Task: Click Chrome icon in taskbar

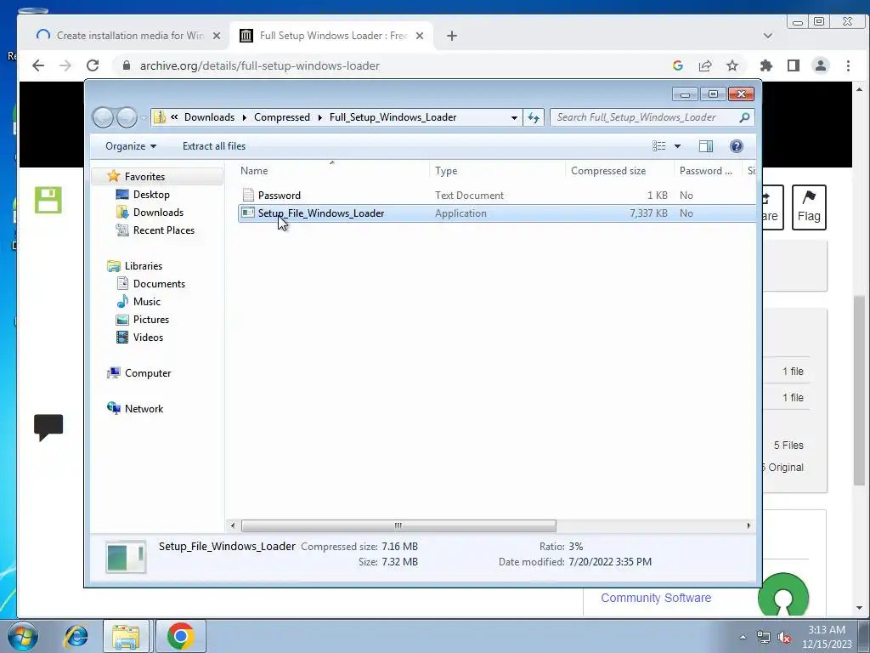Action: click(x=180, y=636)
